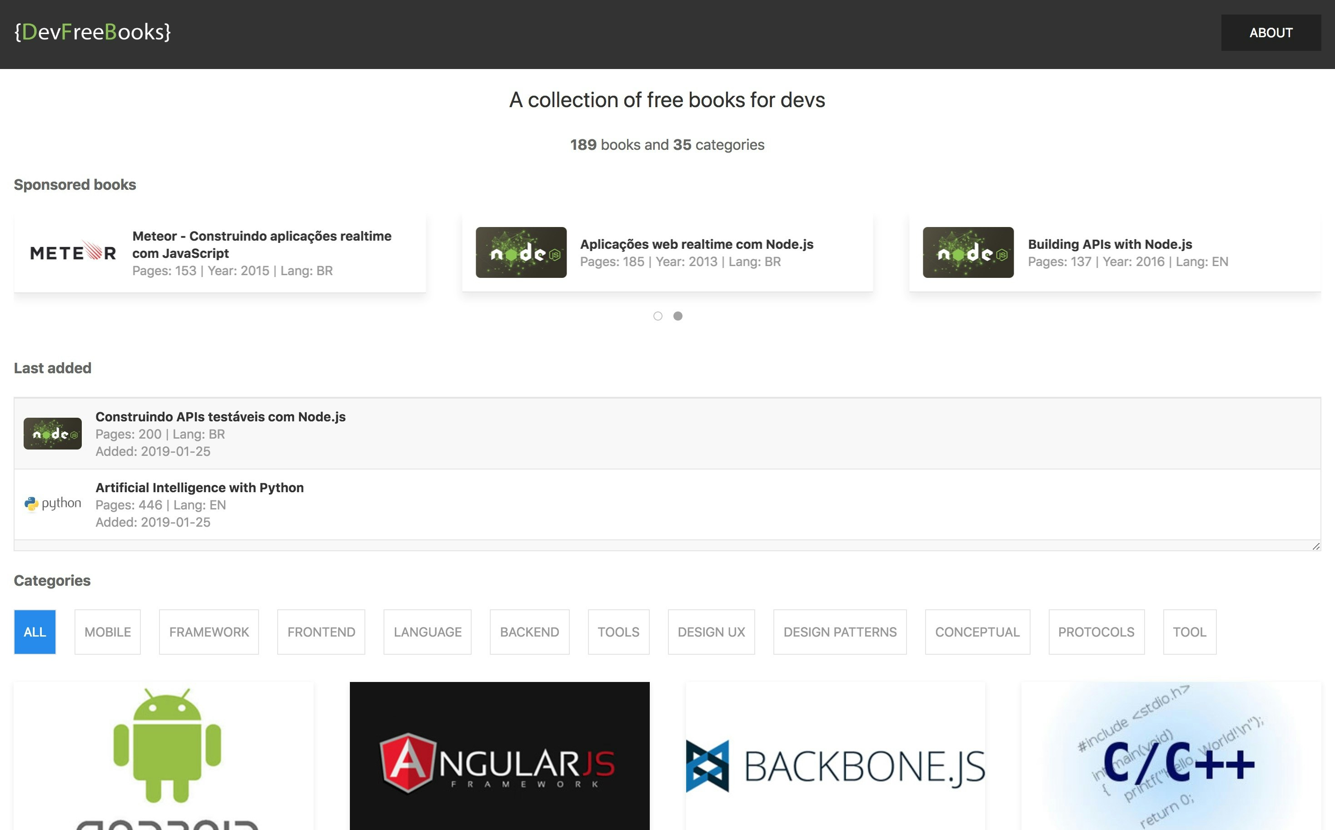The image size is (1335, 830).
Task: Open the C/C++ category card
Action: [1170, 756]
